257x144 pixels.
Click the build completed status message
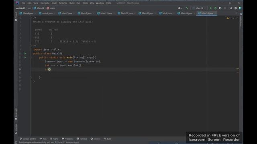tap(49, 142)
